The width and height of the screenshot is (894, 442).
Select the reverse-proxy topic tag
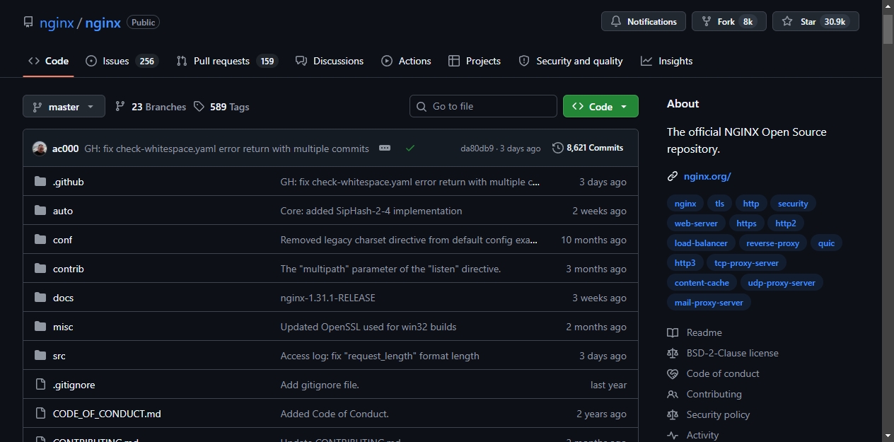[773, 243]
